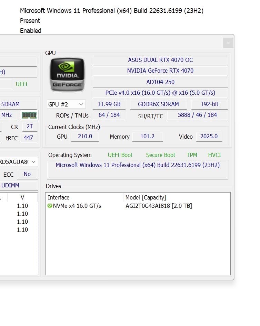The width and height of the screenshot is (260, 326).
Task: Click the GPU clock value 210.0
Action: pyautogui.click(x=85, y=137)
